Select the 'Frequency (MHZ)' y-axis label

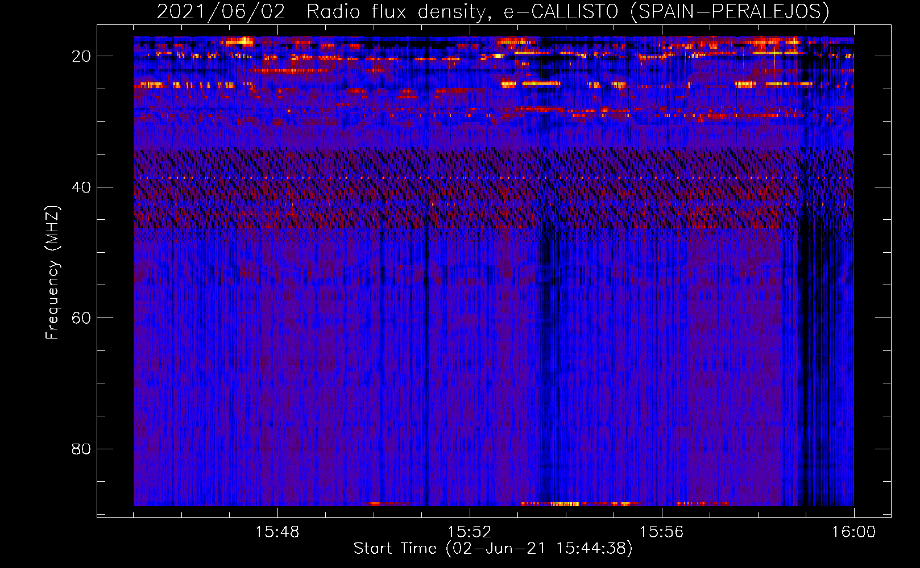(x=52, y=273)
